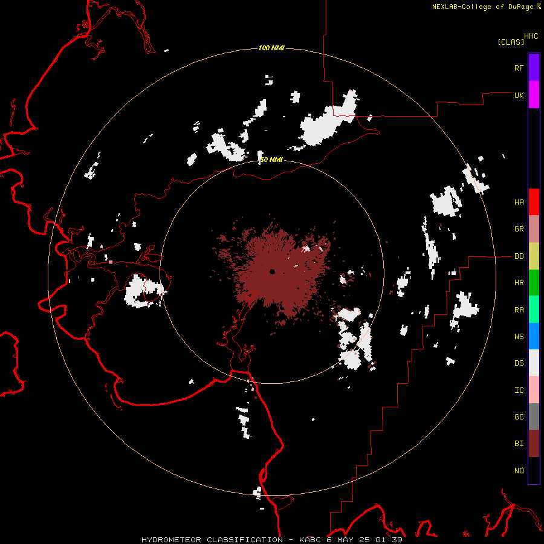The height and width of the screenshot is (544, 544).
Task: Click the BI brown legend swatch
Action: 534,444
